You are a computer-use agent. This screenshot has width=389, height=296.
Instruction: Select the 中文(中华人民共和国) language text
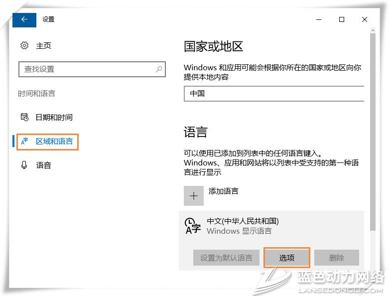[x=243, y=221]
